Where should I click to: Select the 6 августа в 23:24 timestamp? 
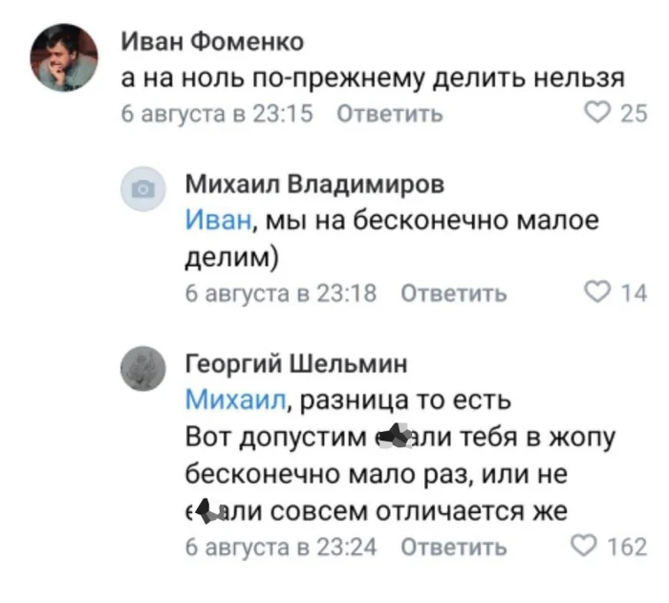[x=280, y=548]
